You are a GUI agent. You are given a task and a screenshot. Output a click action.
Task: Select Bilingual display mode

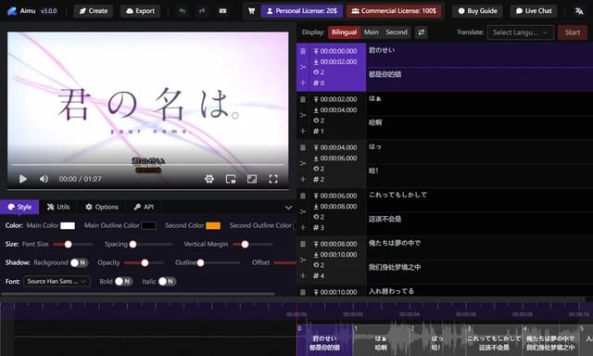[344, 32]
